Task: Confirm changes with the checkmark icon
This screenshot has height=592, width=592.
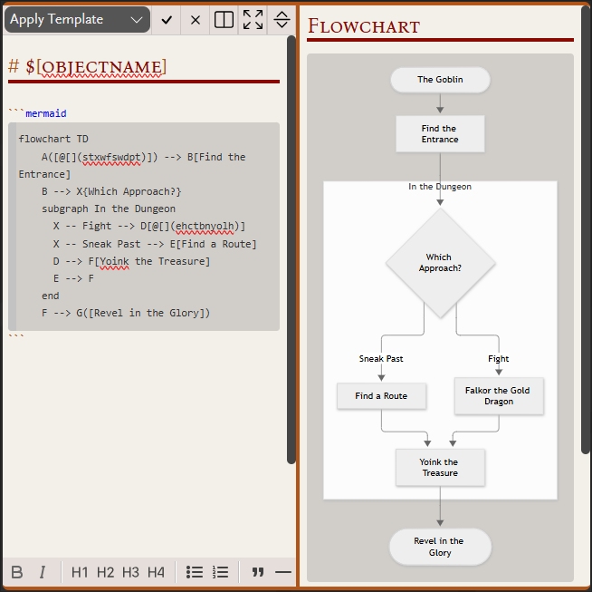Action: pyautogui.click(x=167, y=20)
